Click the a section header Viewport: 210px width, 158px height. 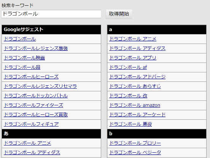[157, 30]
